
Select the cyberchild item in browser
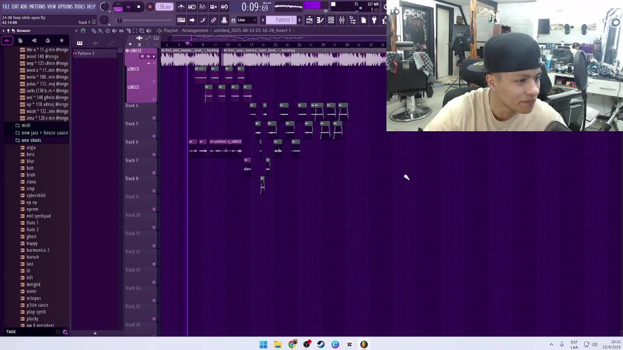point(36,195)
